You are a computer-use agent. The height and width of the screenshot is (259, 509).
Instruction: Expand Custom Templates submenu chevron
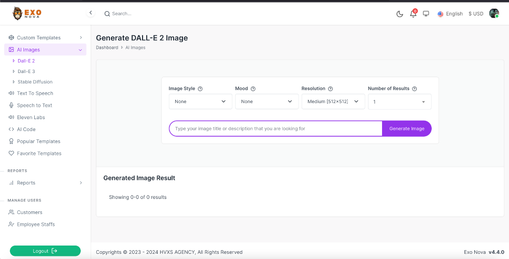click(81, 38)
